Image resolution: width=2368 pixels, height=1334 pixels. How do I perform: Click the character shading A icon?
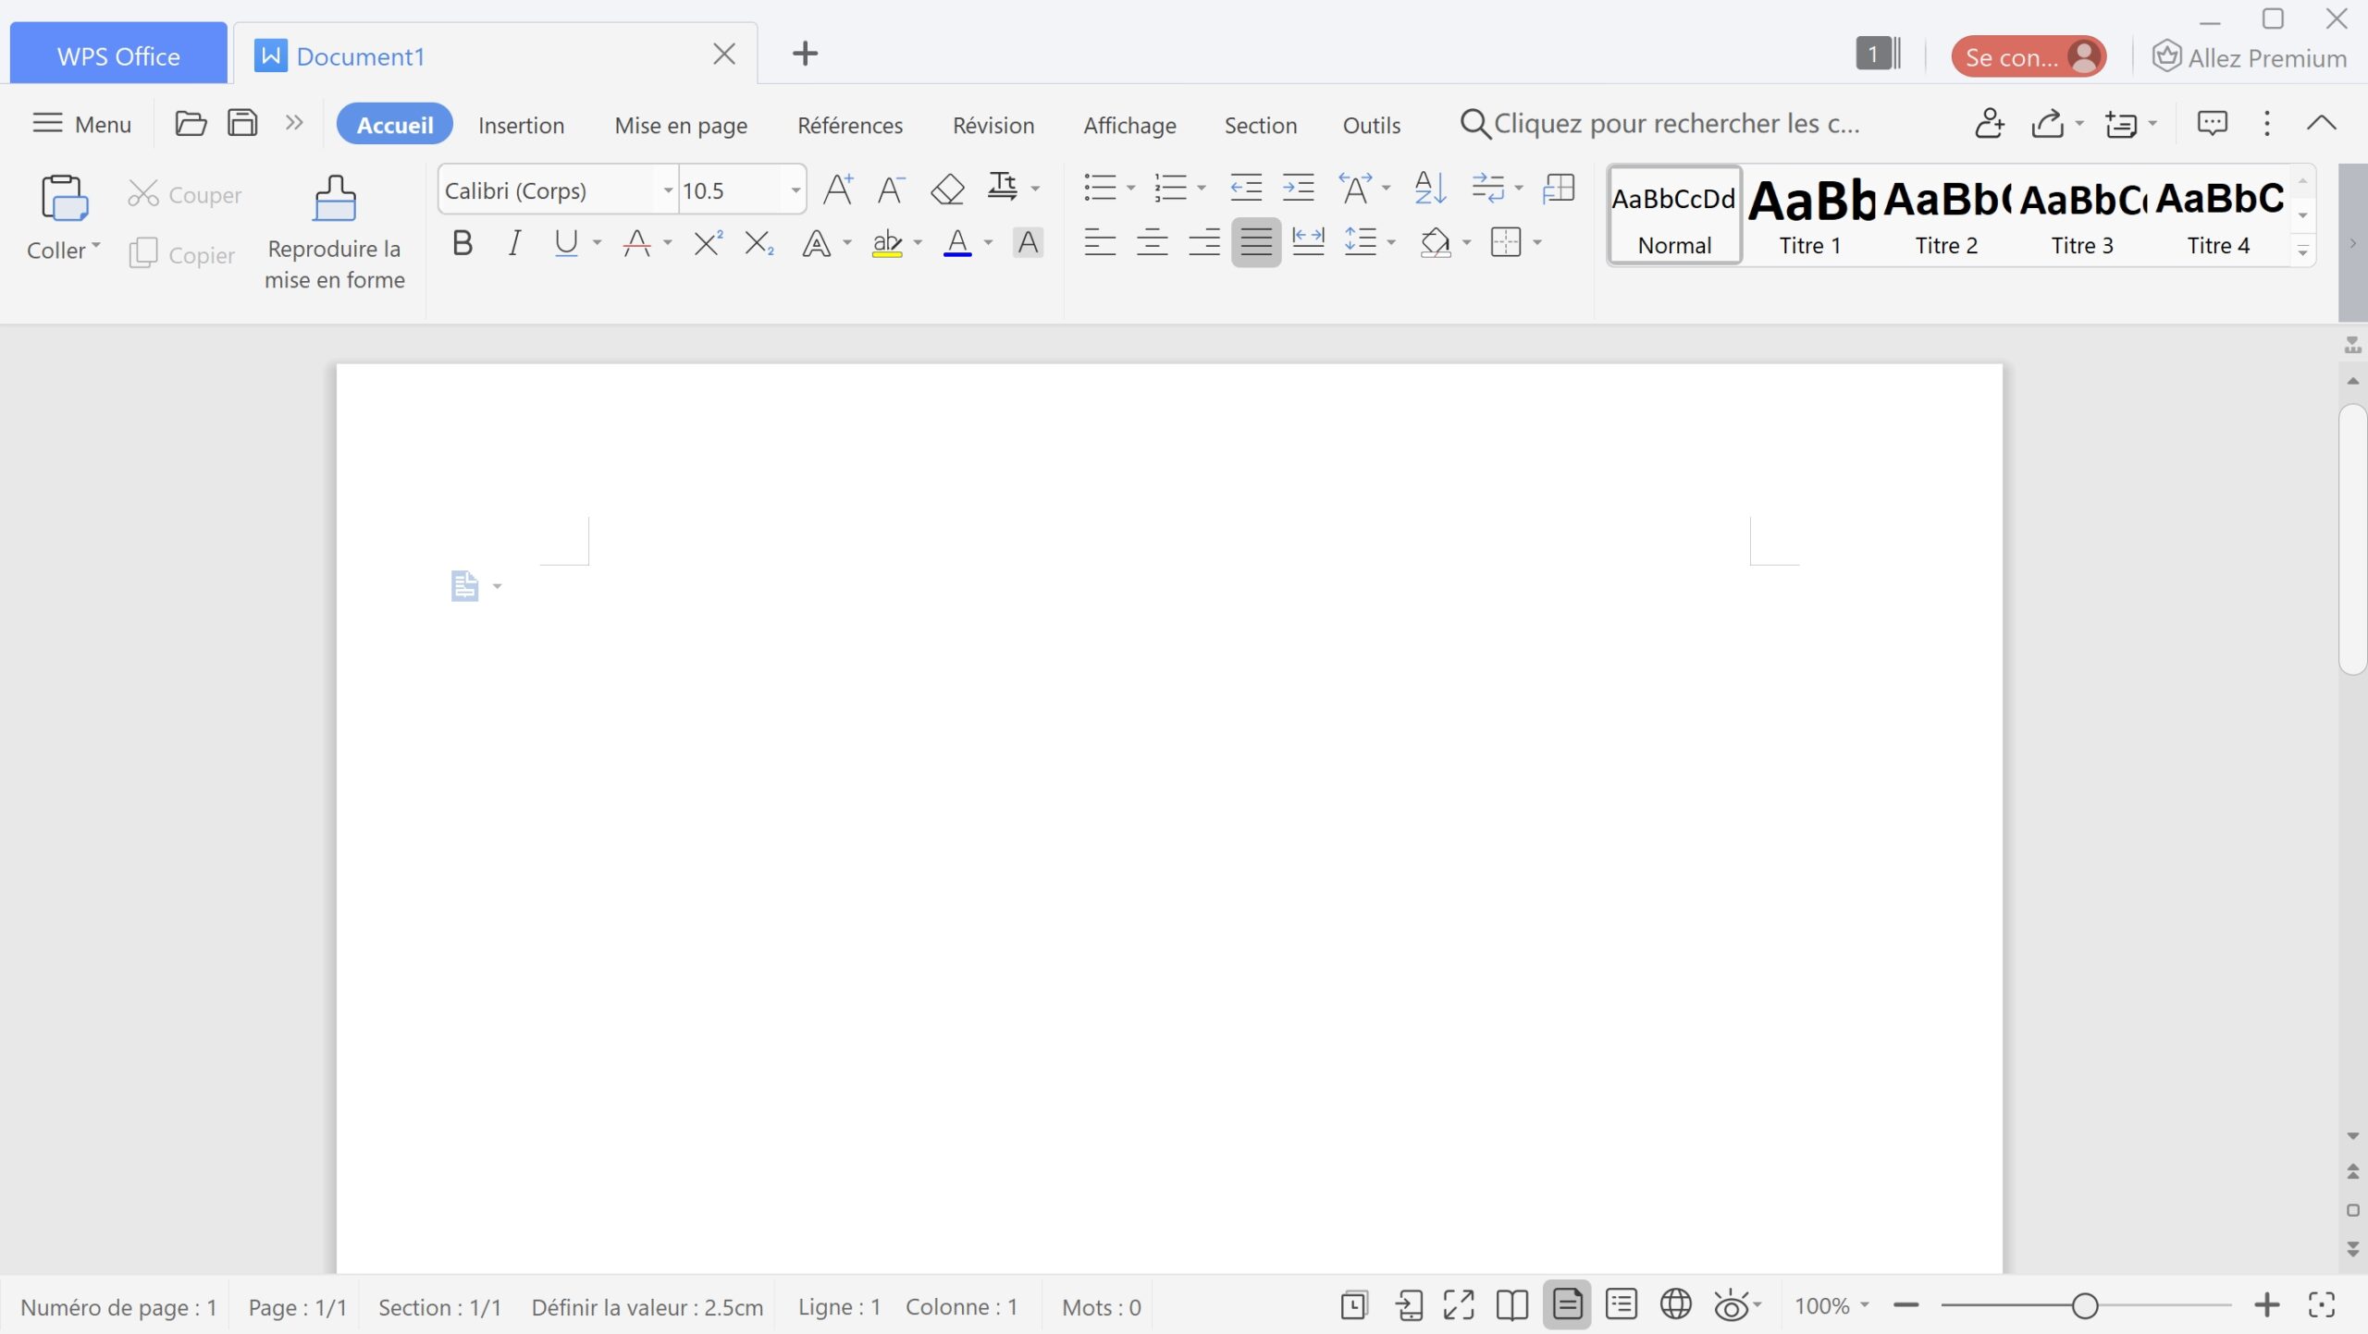[x=1028, y=242]
